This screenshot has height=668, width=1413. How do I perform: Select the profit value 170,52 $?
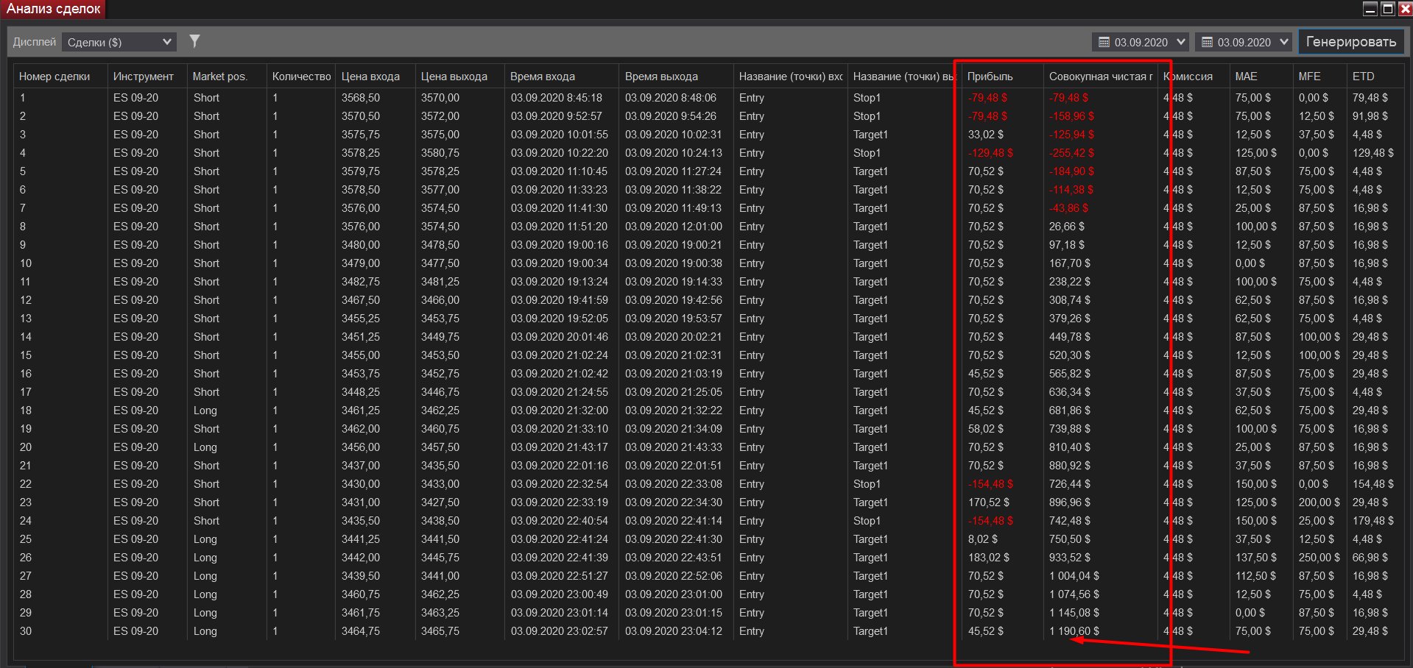989,502
